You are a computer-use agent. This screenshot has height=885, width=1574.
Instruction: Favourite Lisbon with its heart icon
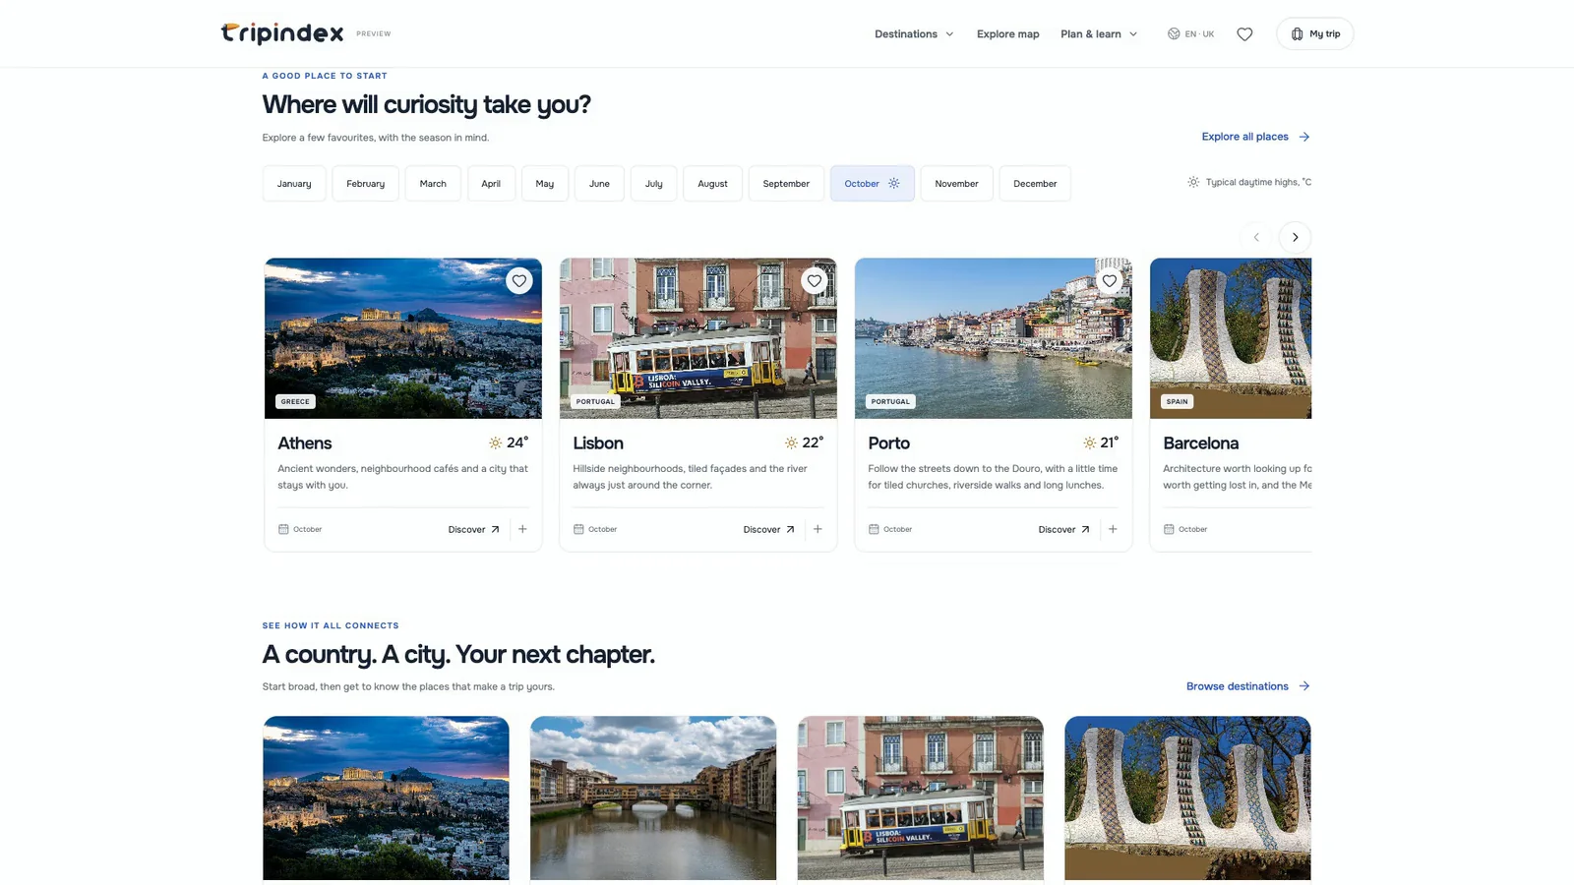click(815, 281)
